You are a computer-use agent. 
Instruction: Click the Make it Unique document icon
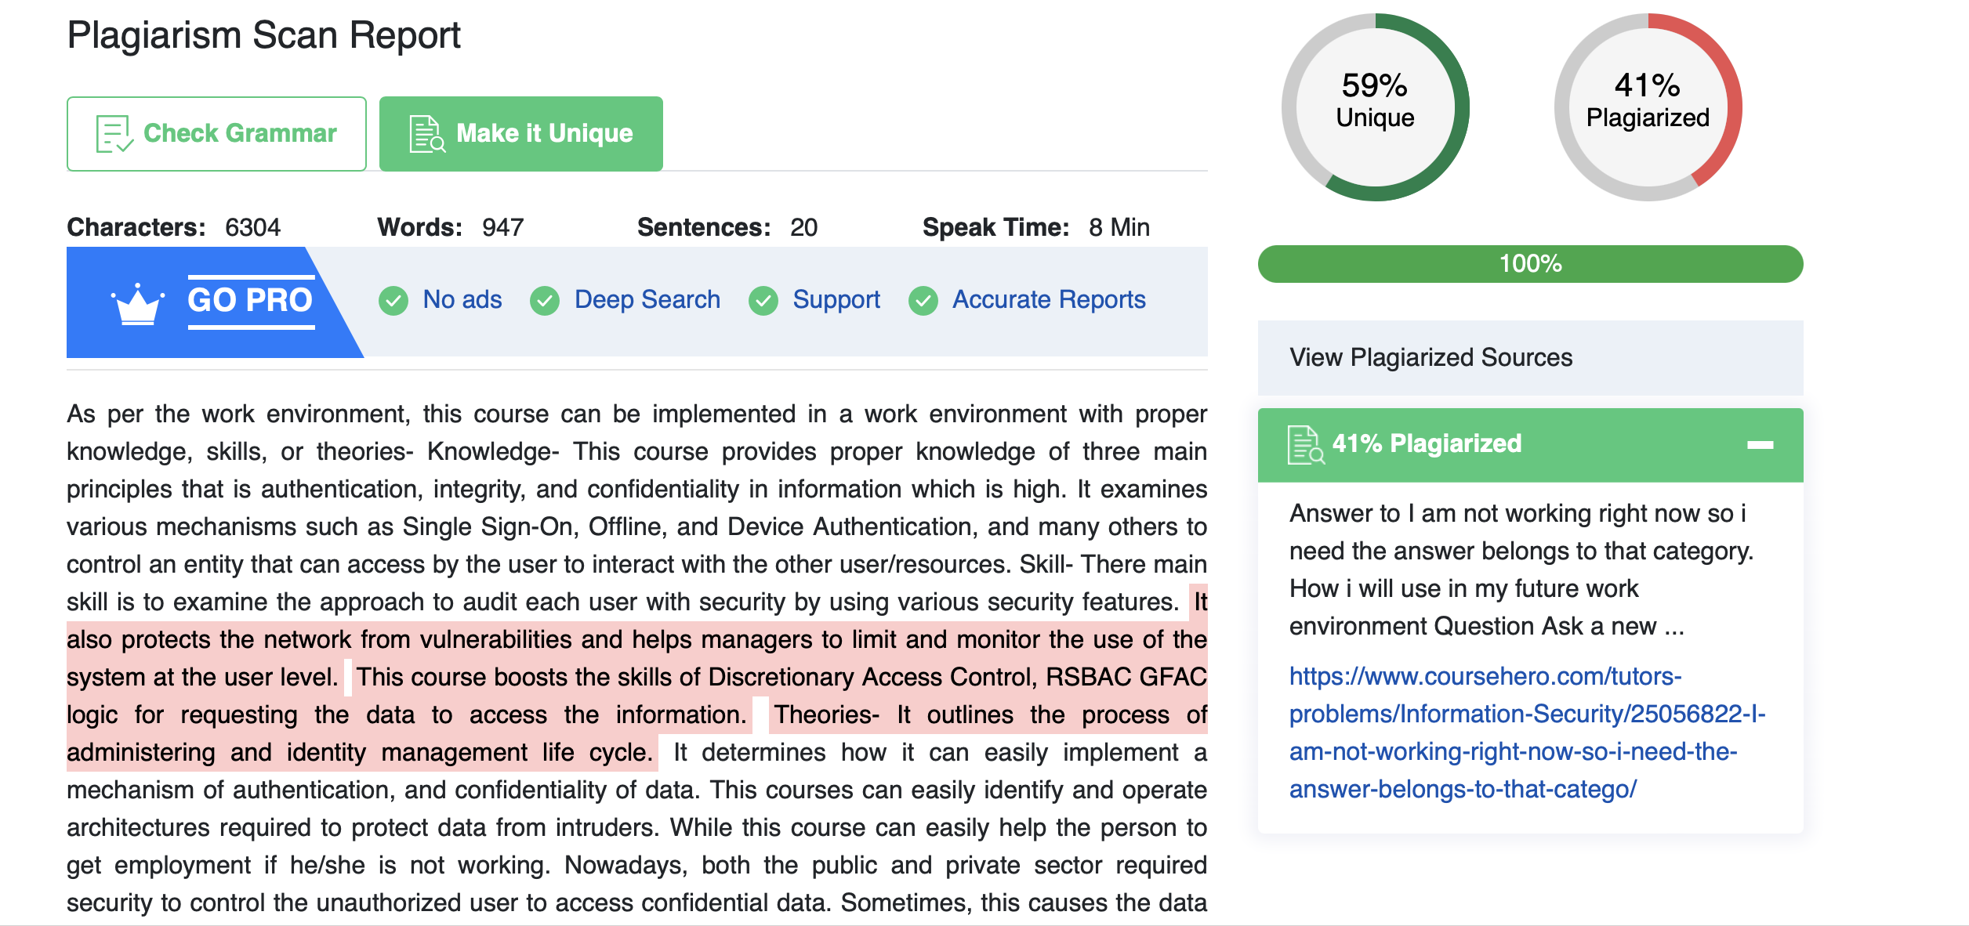427,134
